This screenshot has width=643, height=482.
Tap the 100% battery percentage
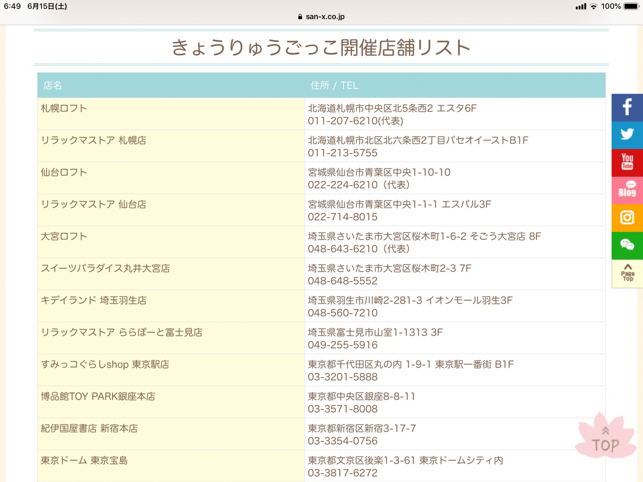point(611,6)
